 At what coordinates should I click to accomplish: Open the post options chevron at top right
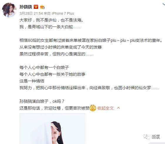point(164,4)
